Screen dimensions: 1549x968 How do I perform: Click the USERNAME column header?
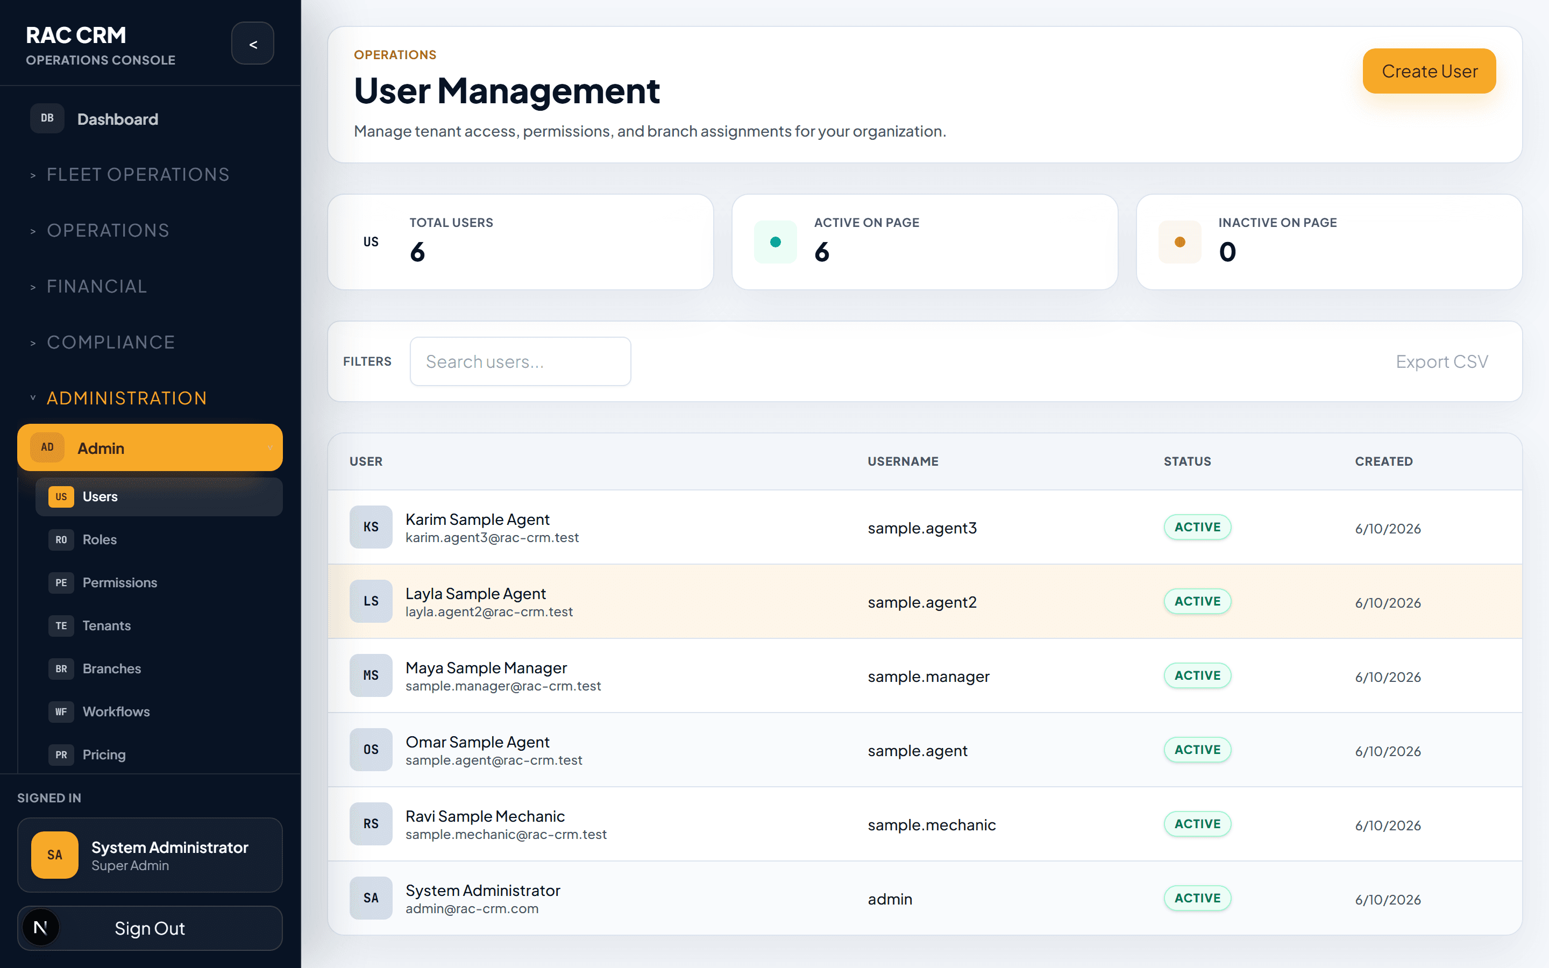pos(903,461)
